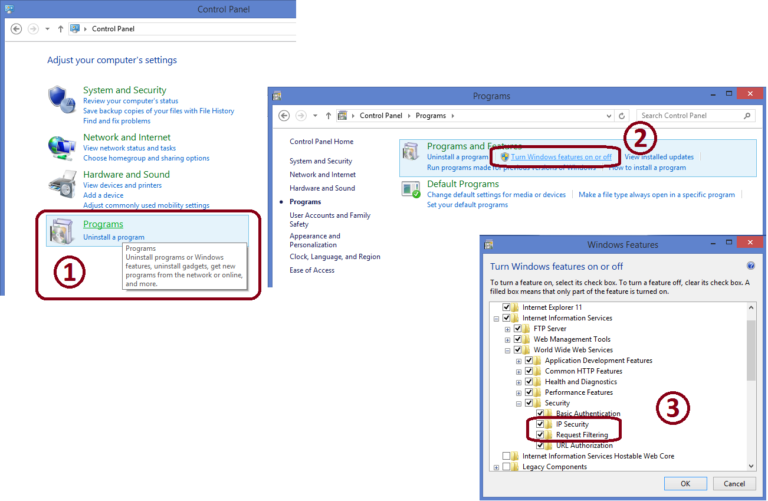The image size is (768, 501).
Task: Click the help question mark icon in Windows Features
Action: point(751,266)
